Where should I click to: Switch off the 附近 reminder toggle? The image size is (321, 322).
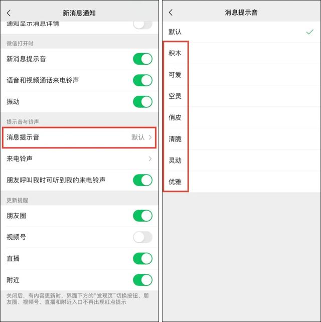(142, 280)
